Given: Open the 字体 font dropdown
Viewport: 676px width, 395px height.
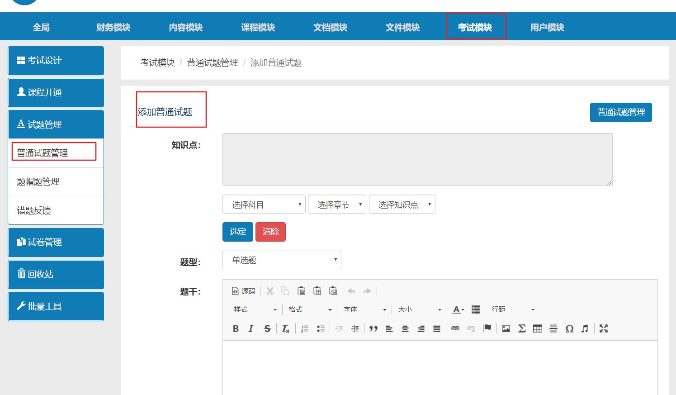Looking at the screenshot, I should (x=365, y=309).
